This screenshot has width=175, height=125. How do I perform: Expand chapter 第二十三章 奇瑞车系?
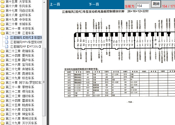(x=20, y=51)
